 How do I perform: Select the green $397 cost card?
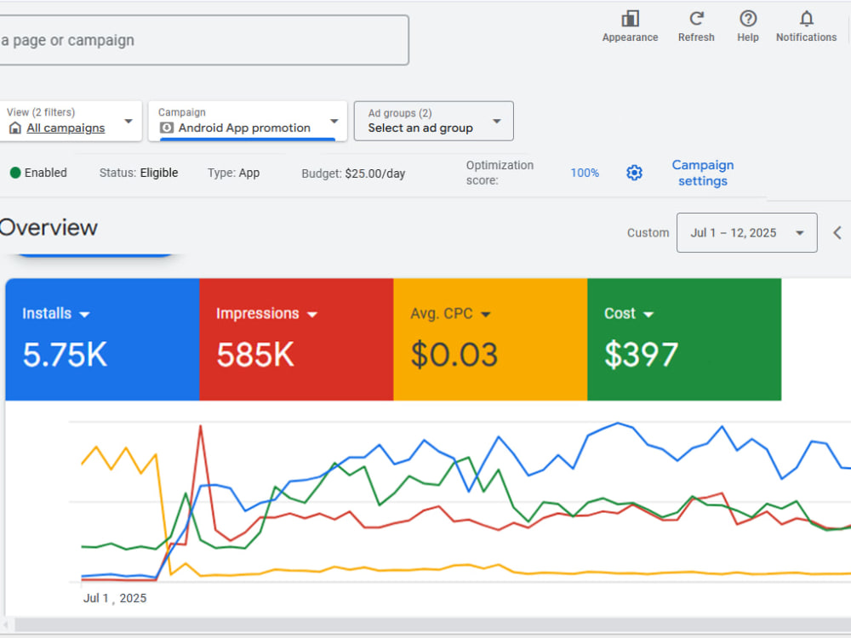[x=684, y=339]
